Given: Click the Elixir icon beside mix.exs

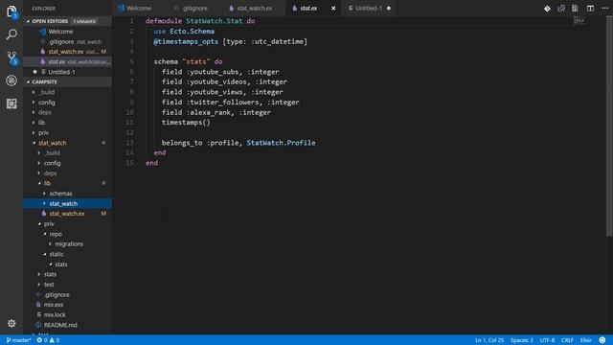Looking at the screenshot, I should (x=38, y=305).
